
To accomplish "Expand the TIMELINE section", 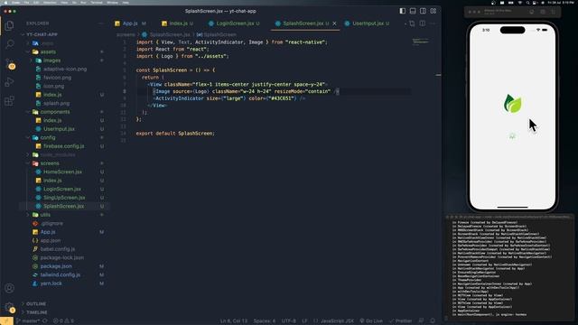I will click(x=36, y=312).
